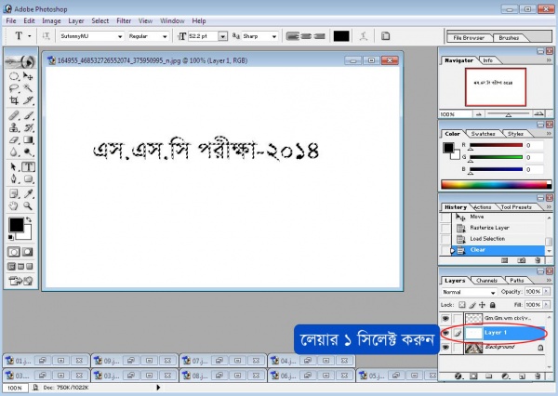Select the Path Selection tool

click(14, 167)
